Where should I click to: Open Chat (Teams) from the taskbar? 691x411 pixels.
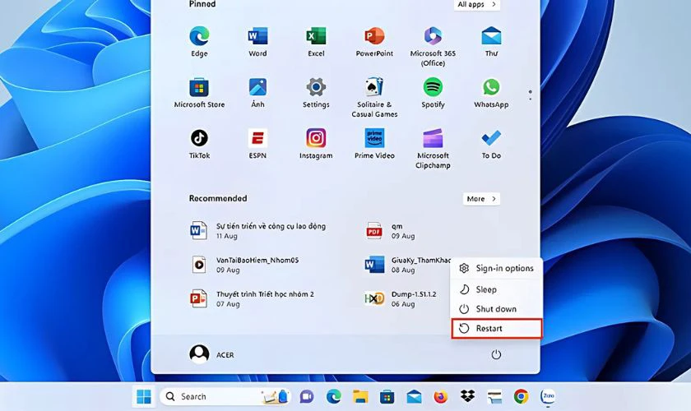tap(307, 397)
